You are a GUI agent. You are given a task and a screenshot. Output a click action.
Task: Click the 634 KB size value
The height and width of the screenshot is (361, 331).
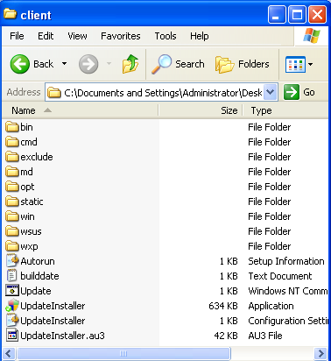[x=223, y=306]
